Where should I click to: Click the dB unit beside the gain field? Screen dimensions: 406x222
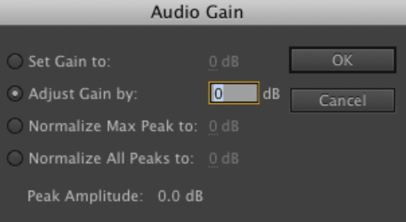click(271, 94)
